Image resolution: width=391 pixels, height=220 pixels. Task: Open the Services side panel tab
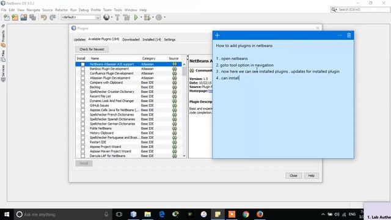[3, 73]
